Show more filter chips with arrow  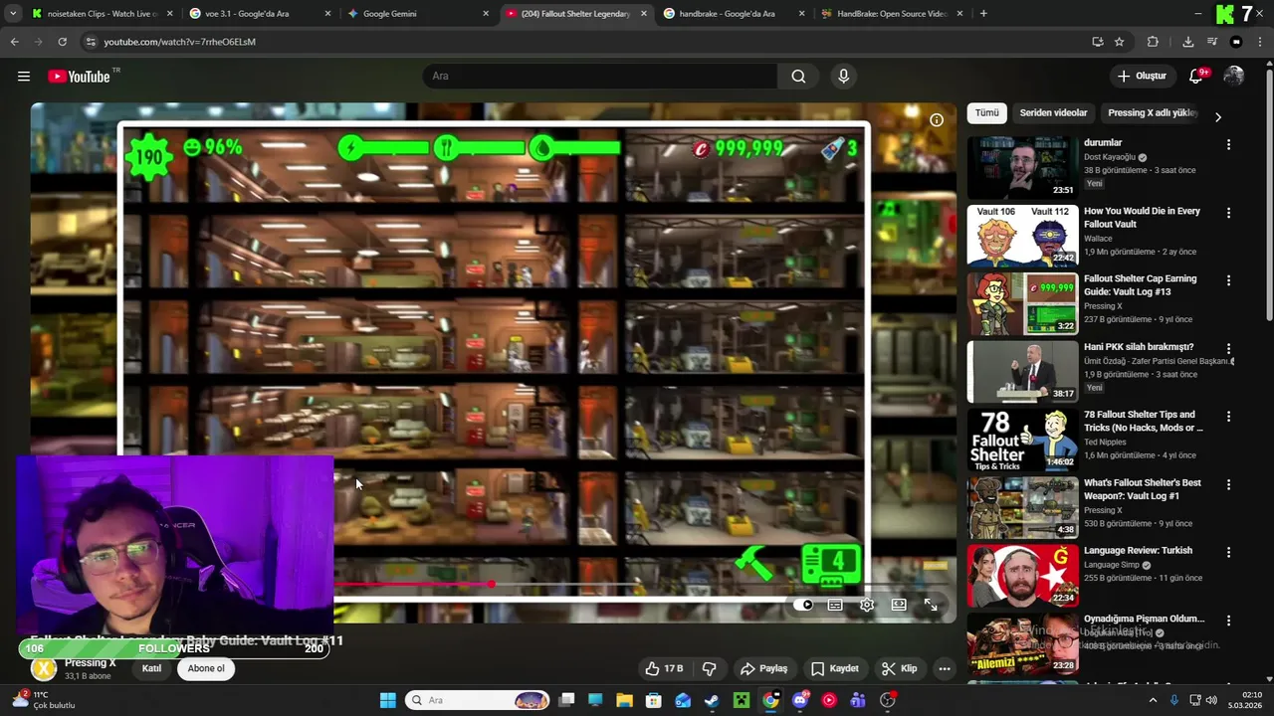tap(1217, 116)
